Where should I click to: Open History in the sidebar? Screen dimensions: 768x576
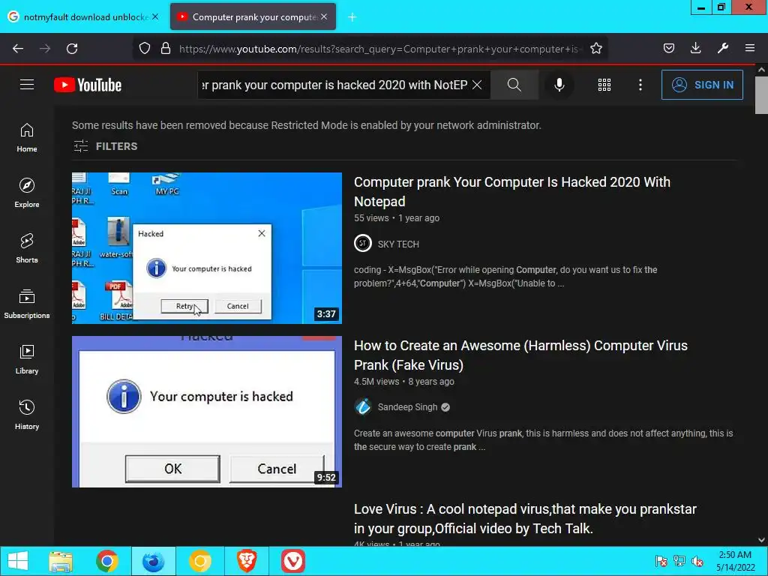point(27,414)
